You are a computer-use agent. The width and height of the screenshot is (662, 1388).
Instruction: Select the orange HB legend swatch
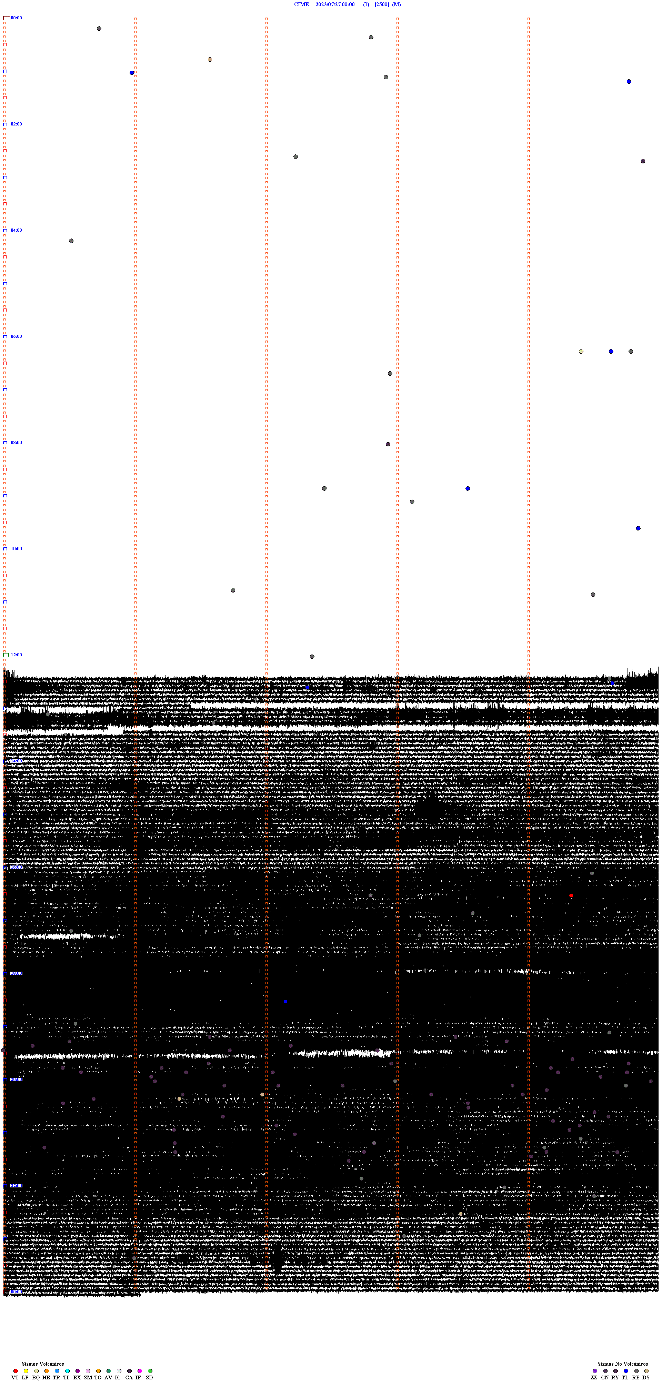[47, 1371]
